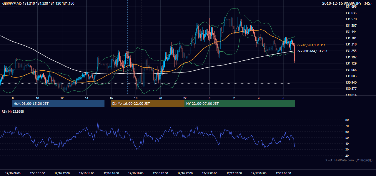Screen dimensions: 376x176
Task: Click the 12/16 18:00 bottom time label
Action: pos(136,173)
